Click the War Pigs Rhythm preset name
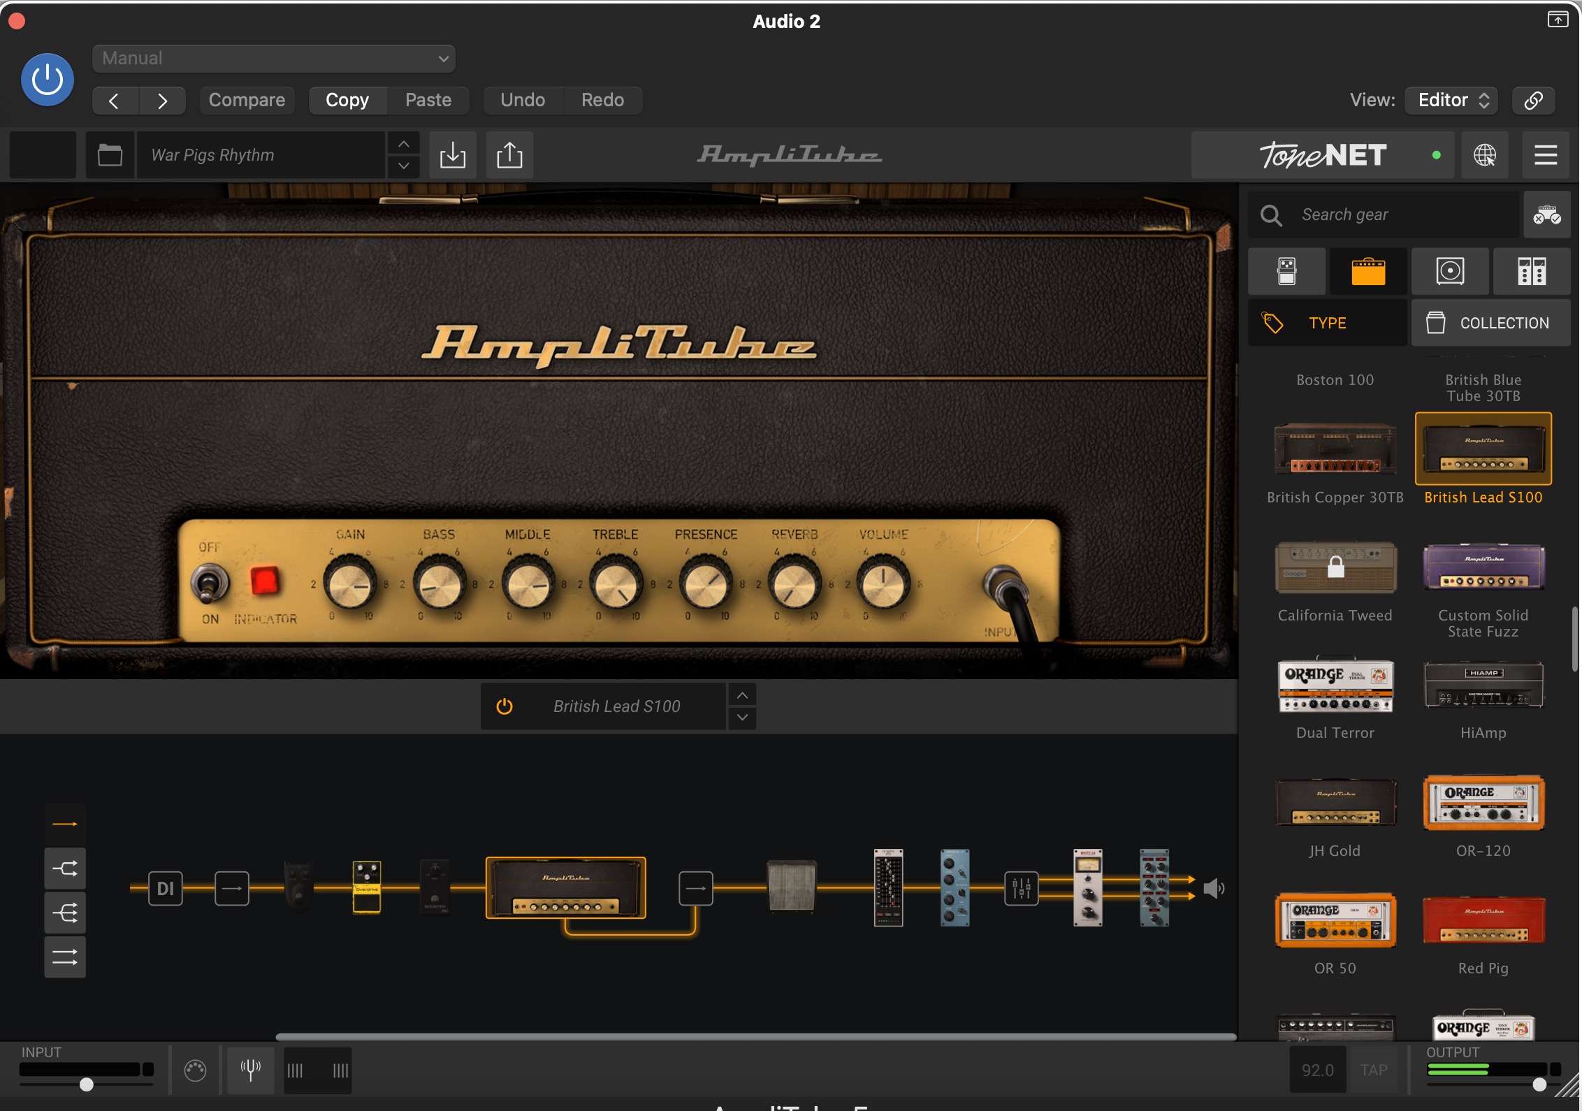This screenshot has width=1582, height=1111. 261,155
